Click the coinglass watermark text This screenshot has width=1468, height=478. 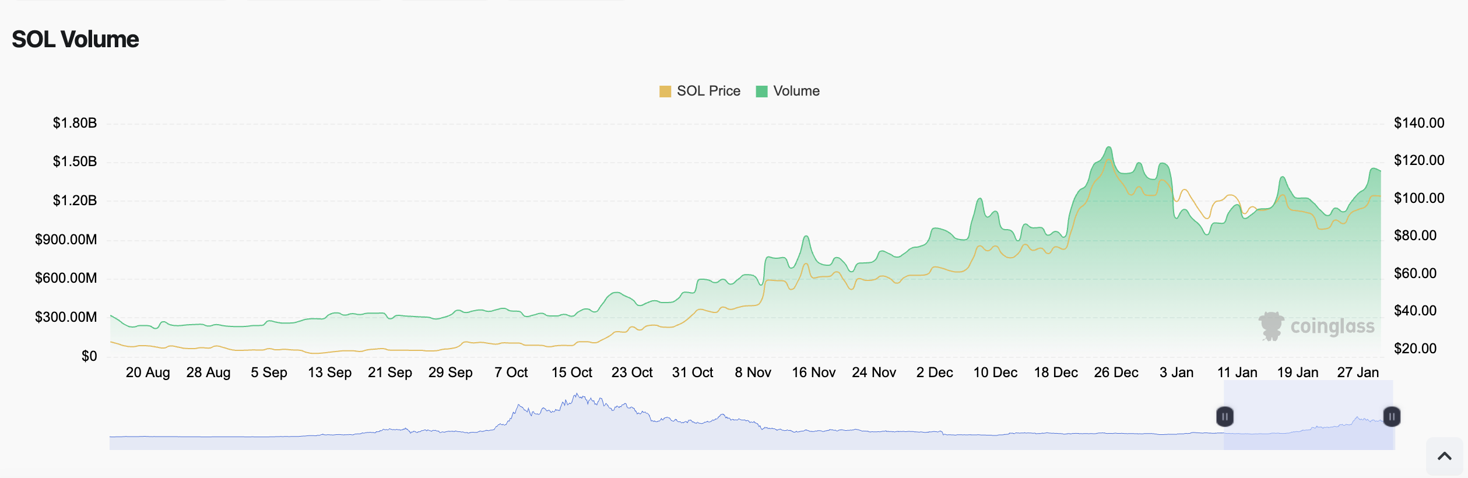1332,326
